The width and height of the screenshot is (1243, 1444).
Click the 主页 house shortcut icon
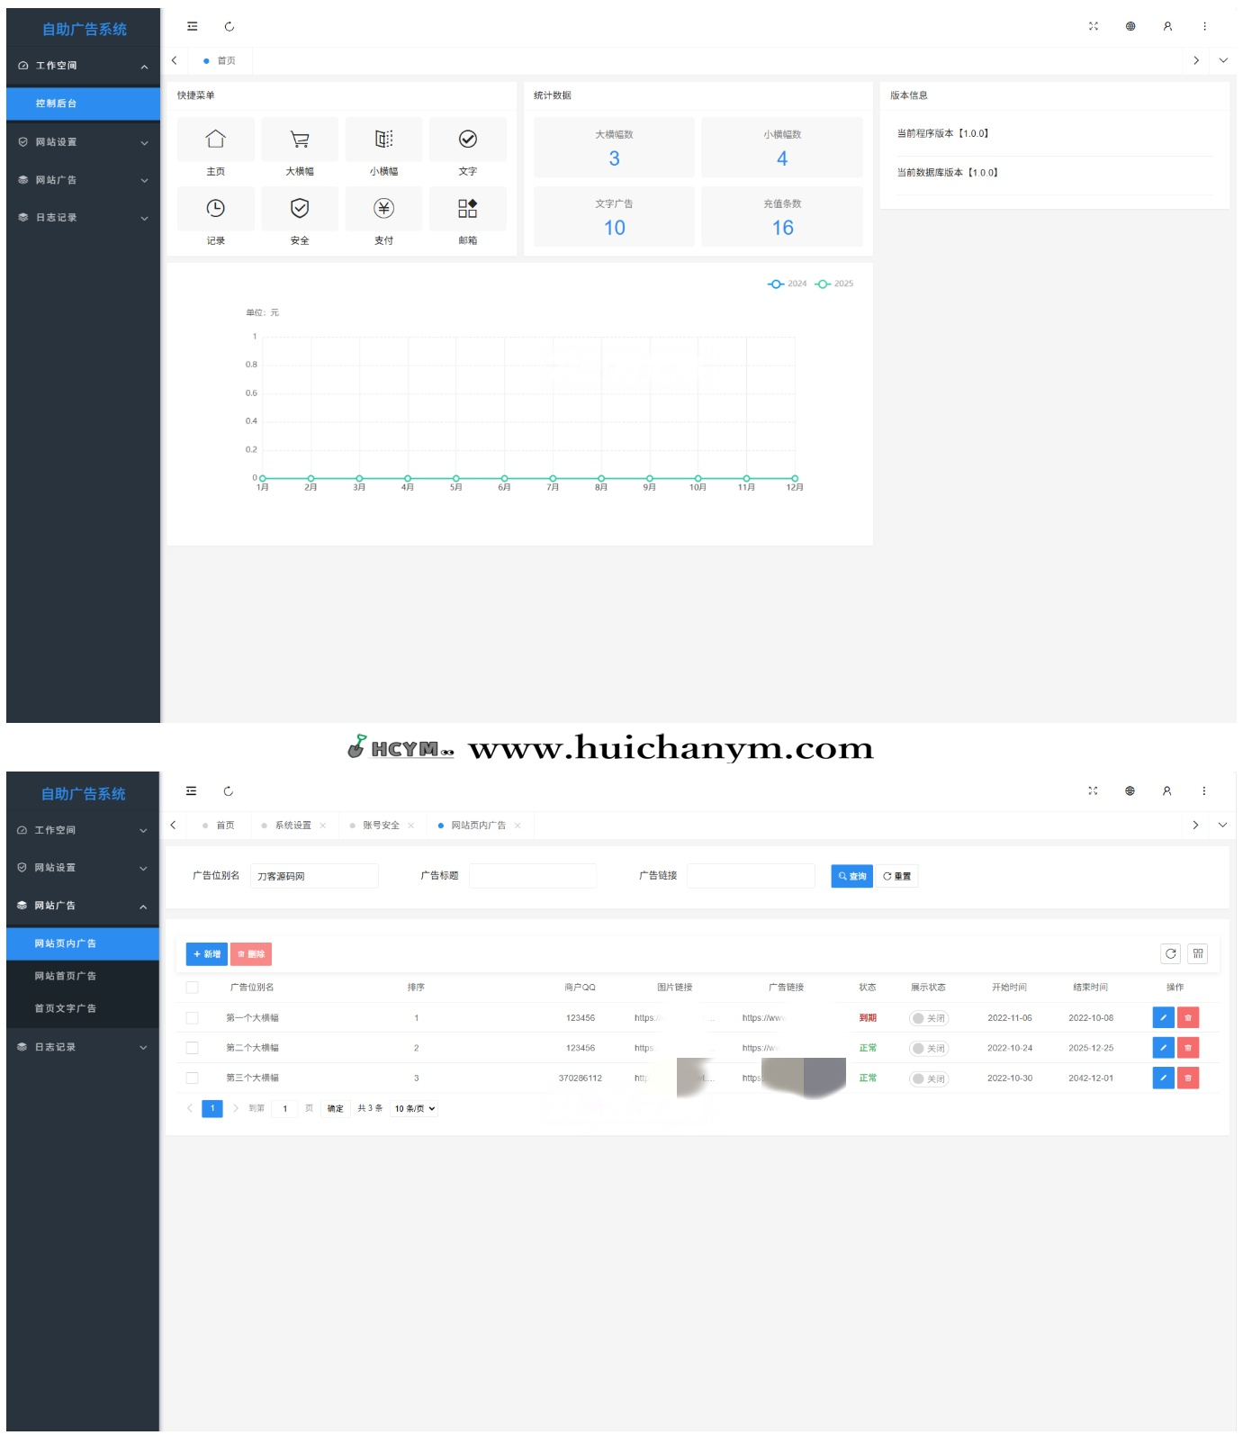click(215, 140)
